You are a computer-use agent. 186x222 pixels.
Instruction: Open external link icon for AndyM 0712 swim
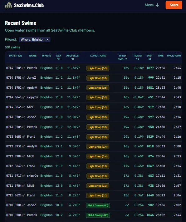(x=23, y=146)
